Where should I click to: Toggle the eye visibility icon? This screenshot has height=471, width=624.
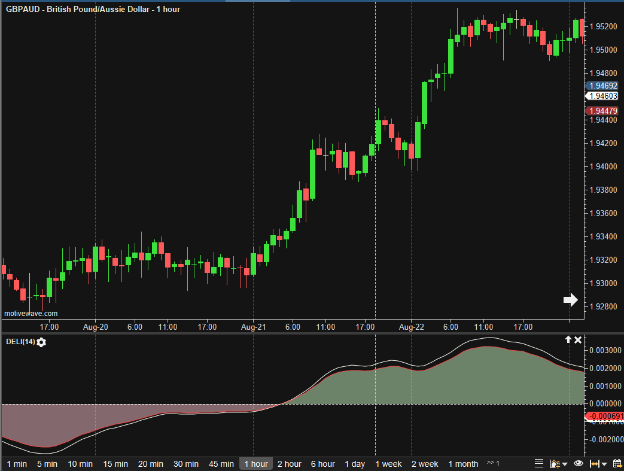click(578, 464)
